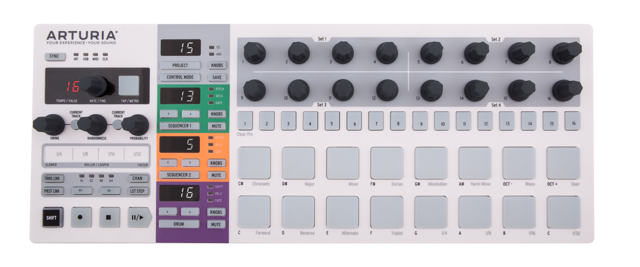Mute Sequencer 1 with its MUTE button
Image resolution: width=640 pixels, height=267 pixels.
point(216,126)
